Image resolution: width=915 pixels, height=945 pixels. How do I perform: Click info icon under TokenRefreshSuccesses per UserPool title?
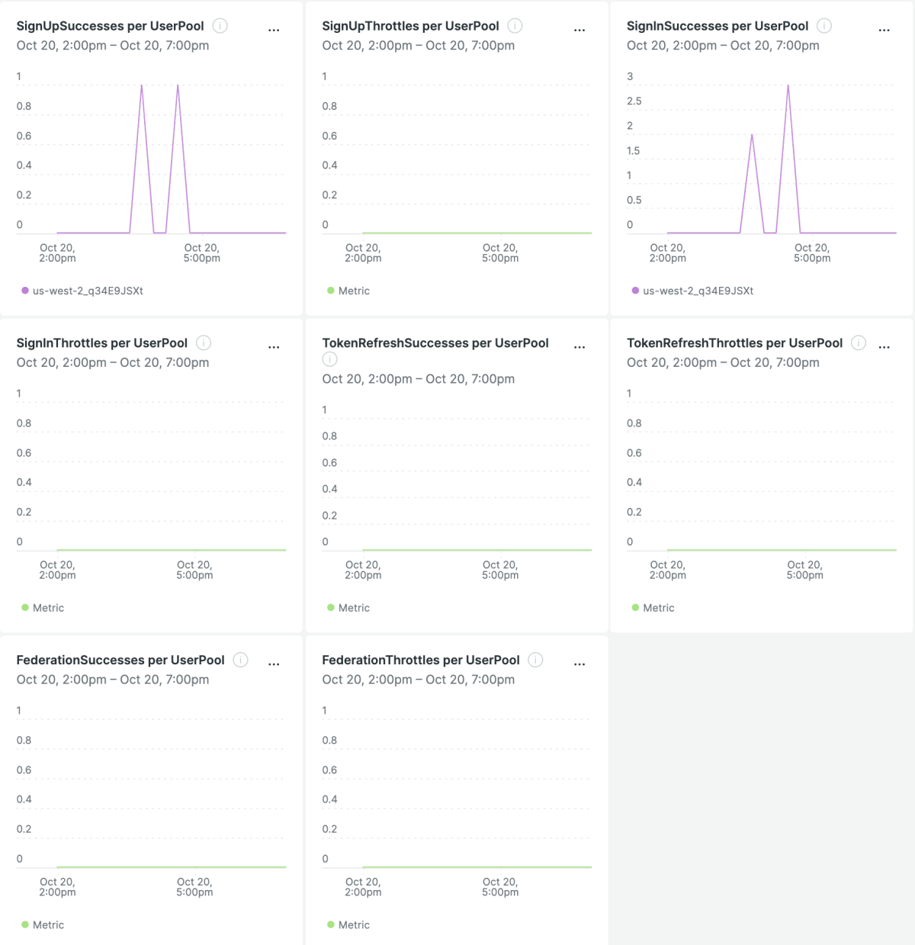[329, 359]
